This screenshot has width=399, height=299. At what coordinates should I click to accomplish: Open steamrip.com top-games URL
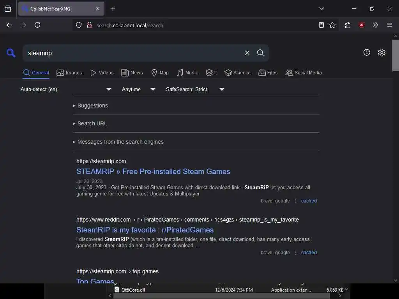tap(117, 271)
